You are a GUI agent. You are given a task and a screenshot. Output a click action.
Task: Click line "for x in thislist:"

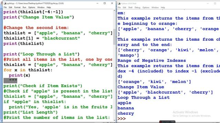(x=28, y=70)
